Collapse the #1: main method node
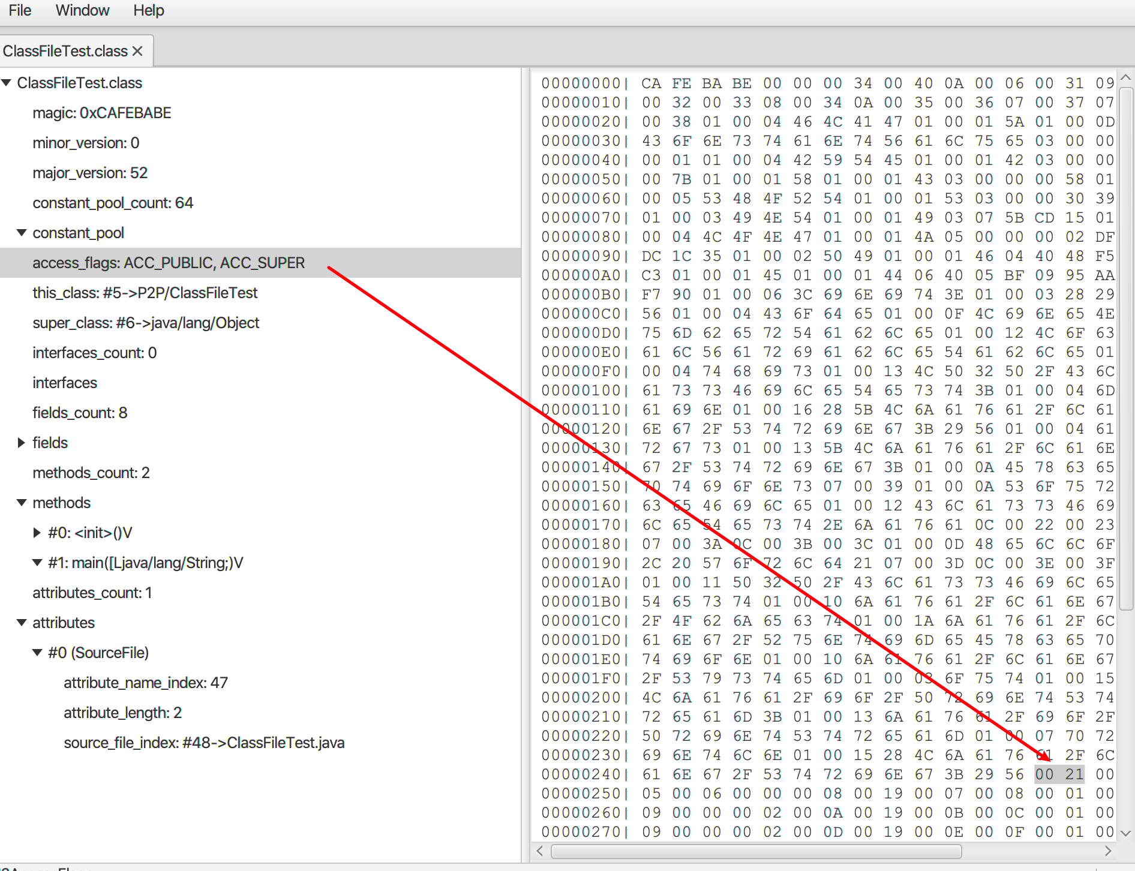 pyautogui.click(x=37, y=563)
